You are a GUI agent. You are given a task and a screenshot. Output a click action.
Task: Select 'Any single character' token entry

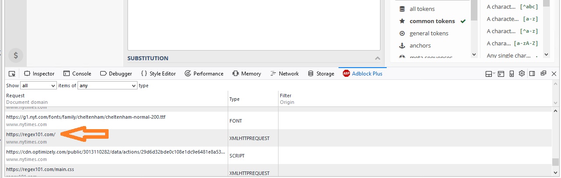(512, 55)
